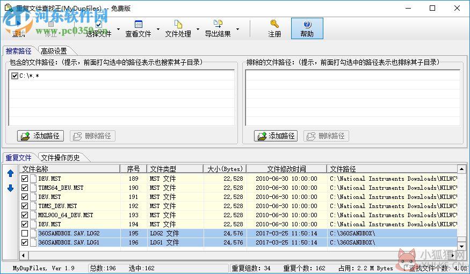Click 添加路径 under excluded paths
This screenshot has width=470, height=274.
pos(276,136)
